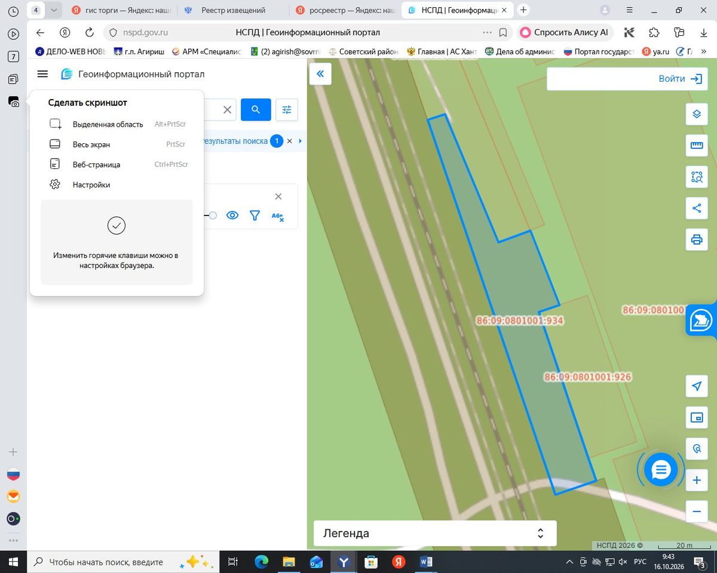This screenshot has width=717, height=573.
Task: Activate the search-by-area map tool
Action: coord(696,177)
